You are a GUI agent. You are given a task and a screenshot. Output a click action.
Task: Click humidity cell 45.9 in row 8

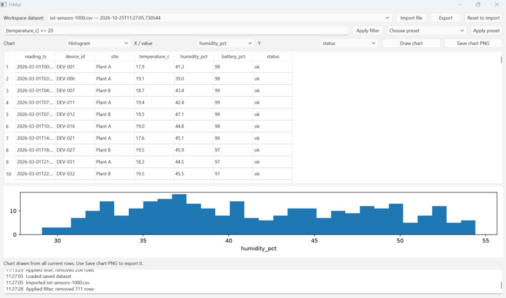pyautogui.click(x=193, y=150)
